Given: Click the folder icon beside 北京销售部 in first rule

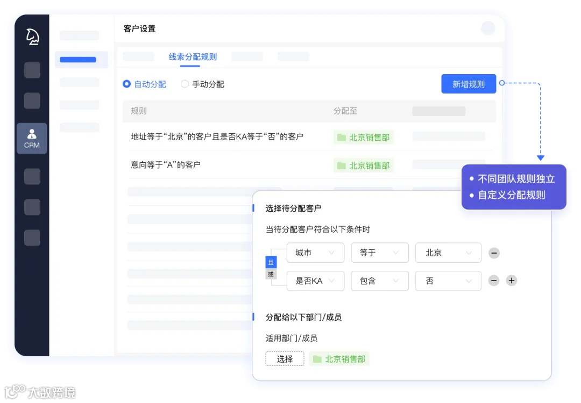Looking at the screenshot, I should pyautogui.click(x=342, y=137).
